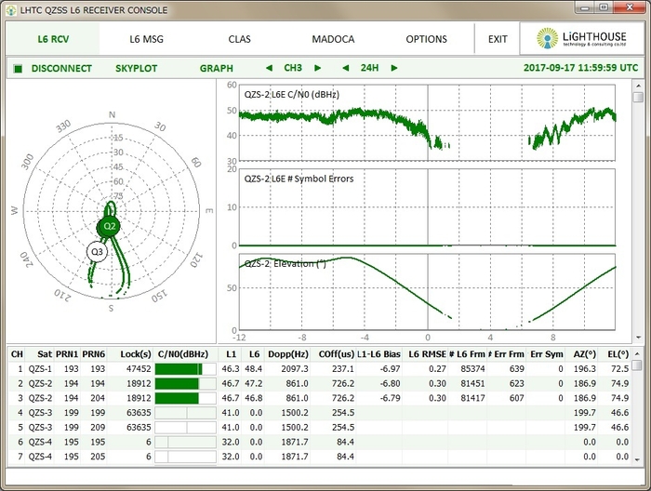Click the next channel right arrow after CH3
Viewport: 651px width, 491px height.
pos(318,68)
